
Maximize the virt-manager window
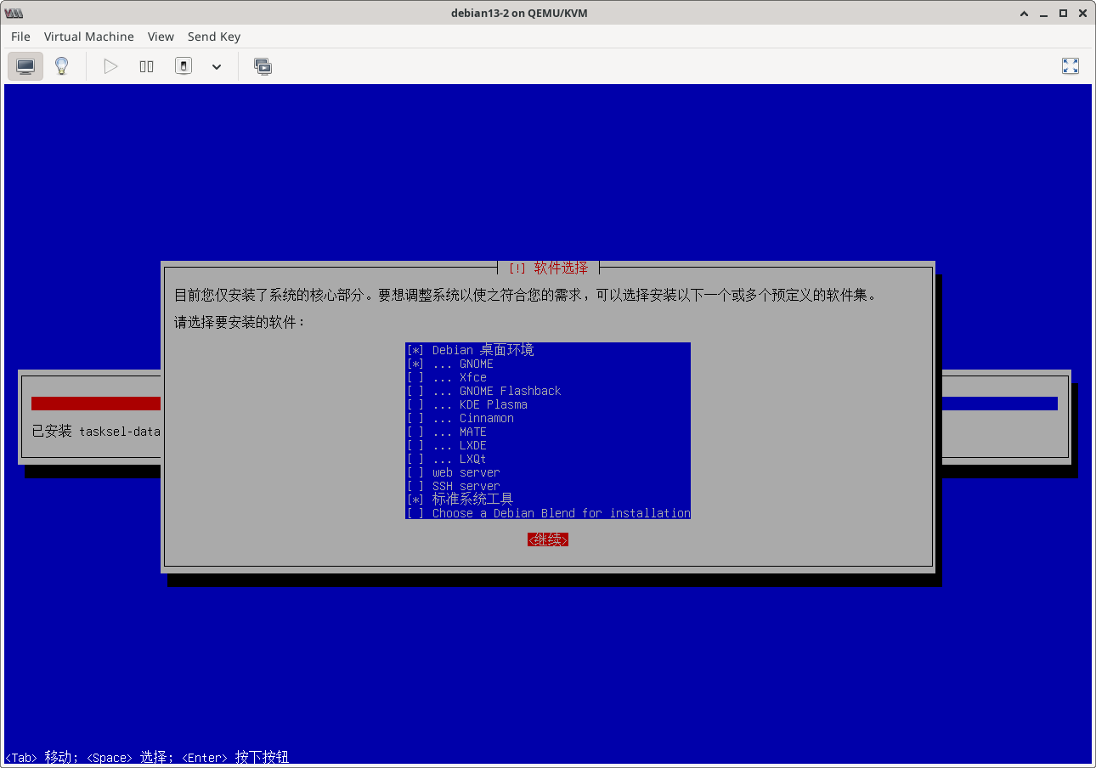click(x=1063, y=14)
